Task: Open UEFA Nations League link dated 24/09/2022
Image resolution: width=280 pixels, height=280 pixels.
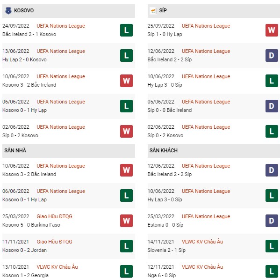Action: [x=61, y=26]
